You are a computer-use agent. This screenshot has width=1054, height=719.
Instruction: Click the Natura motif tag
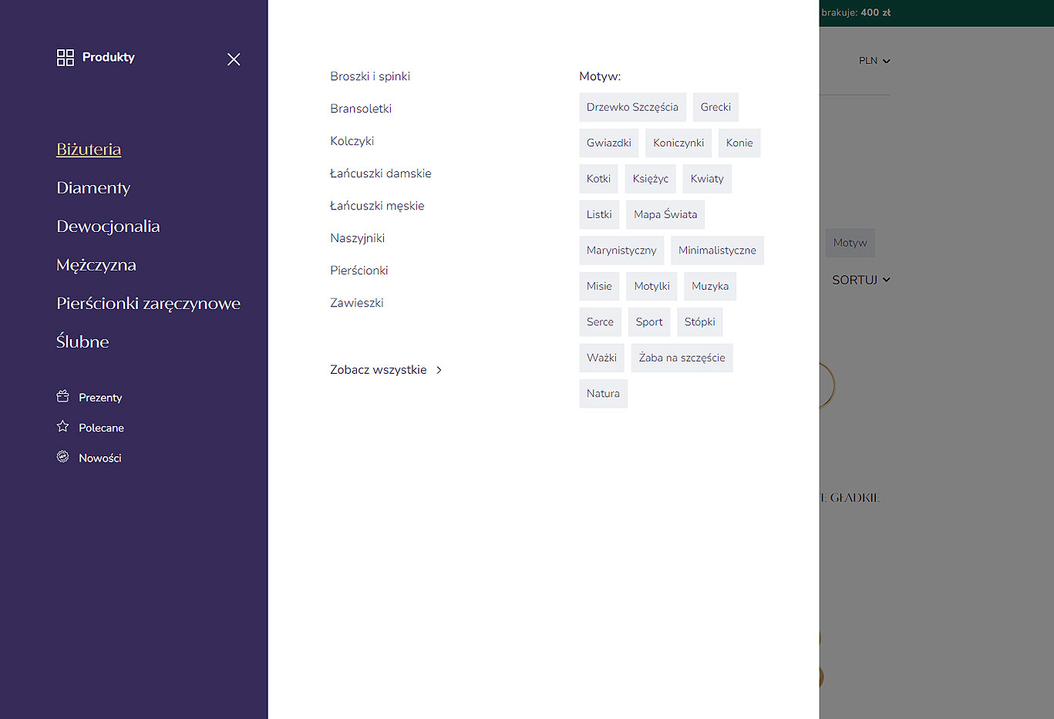603,394
